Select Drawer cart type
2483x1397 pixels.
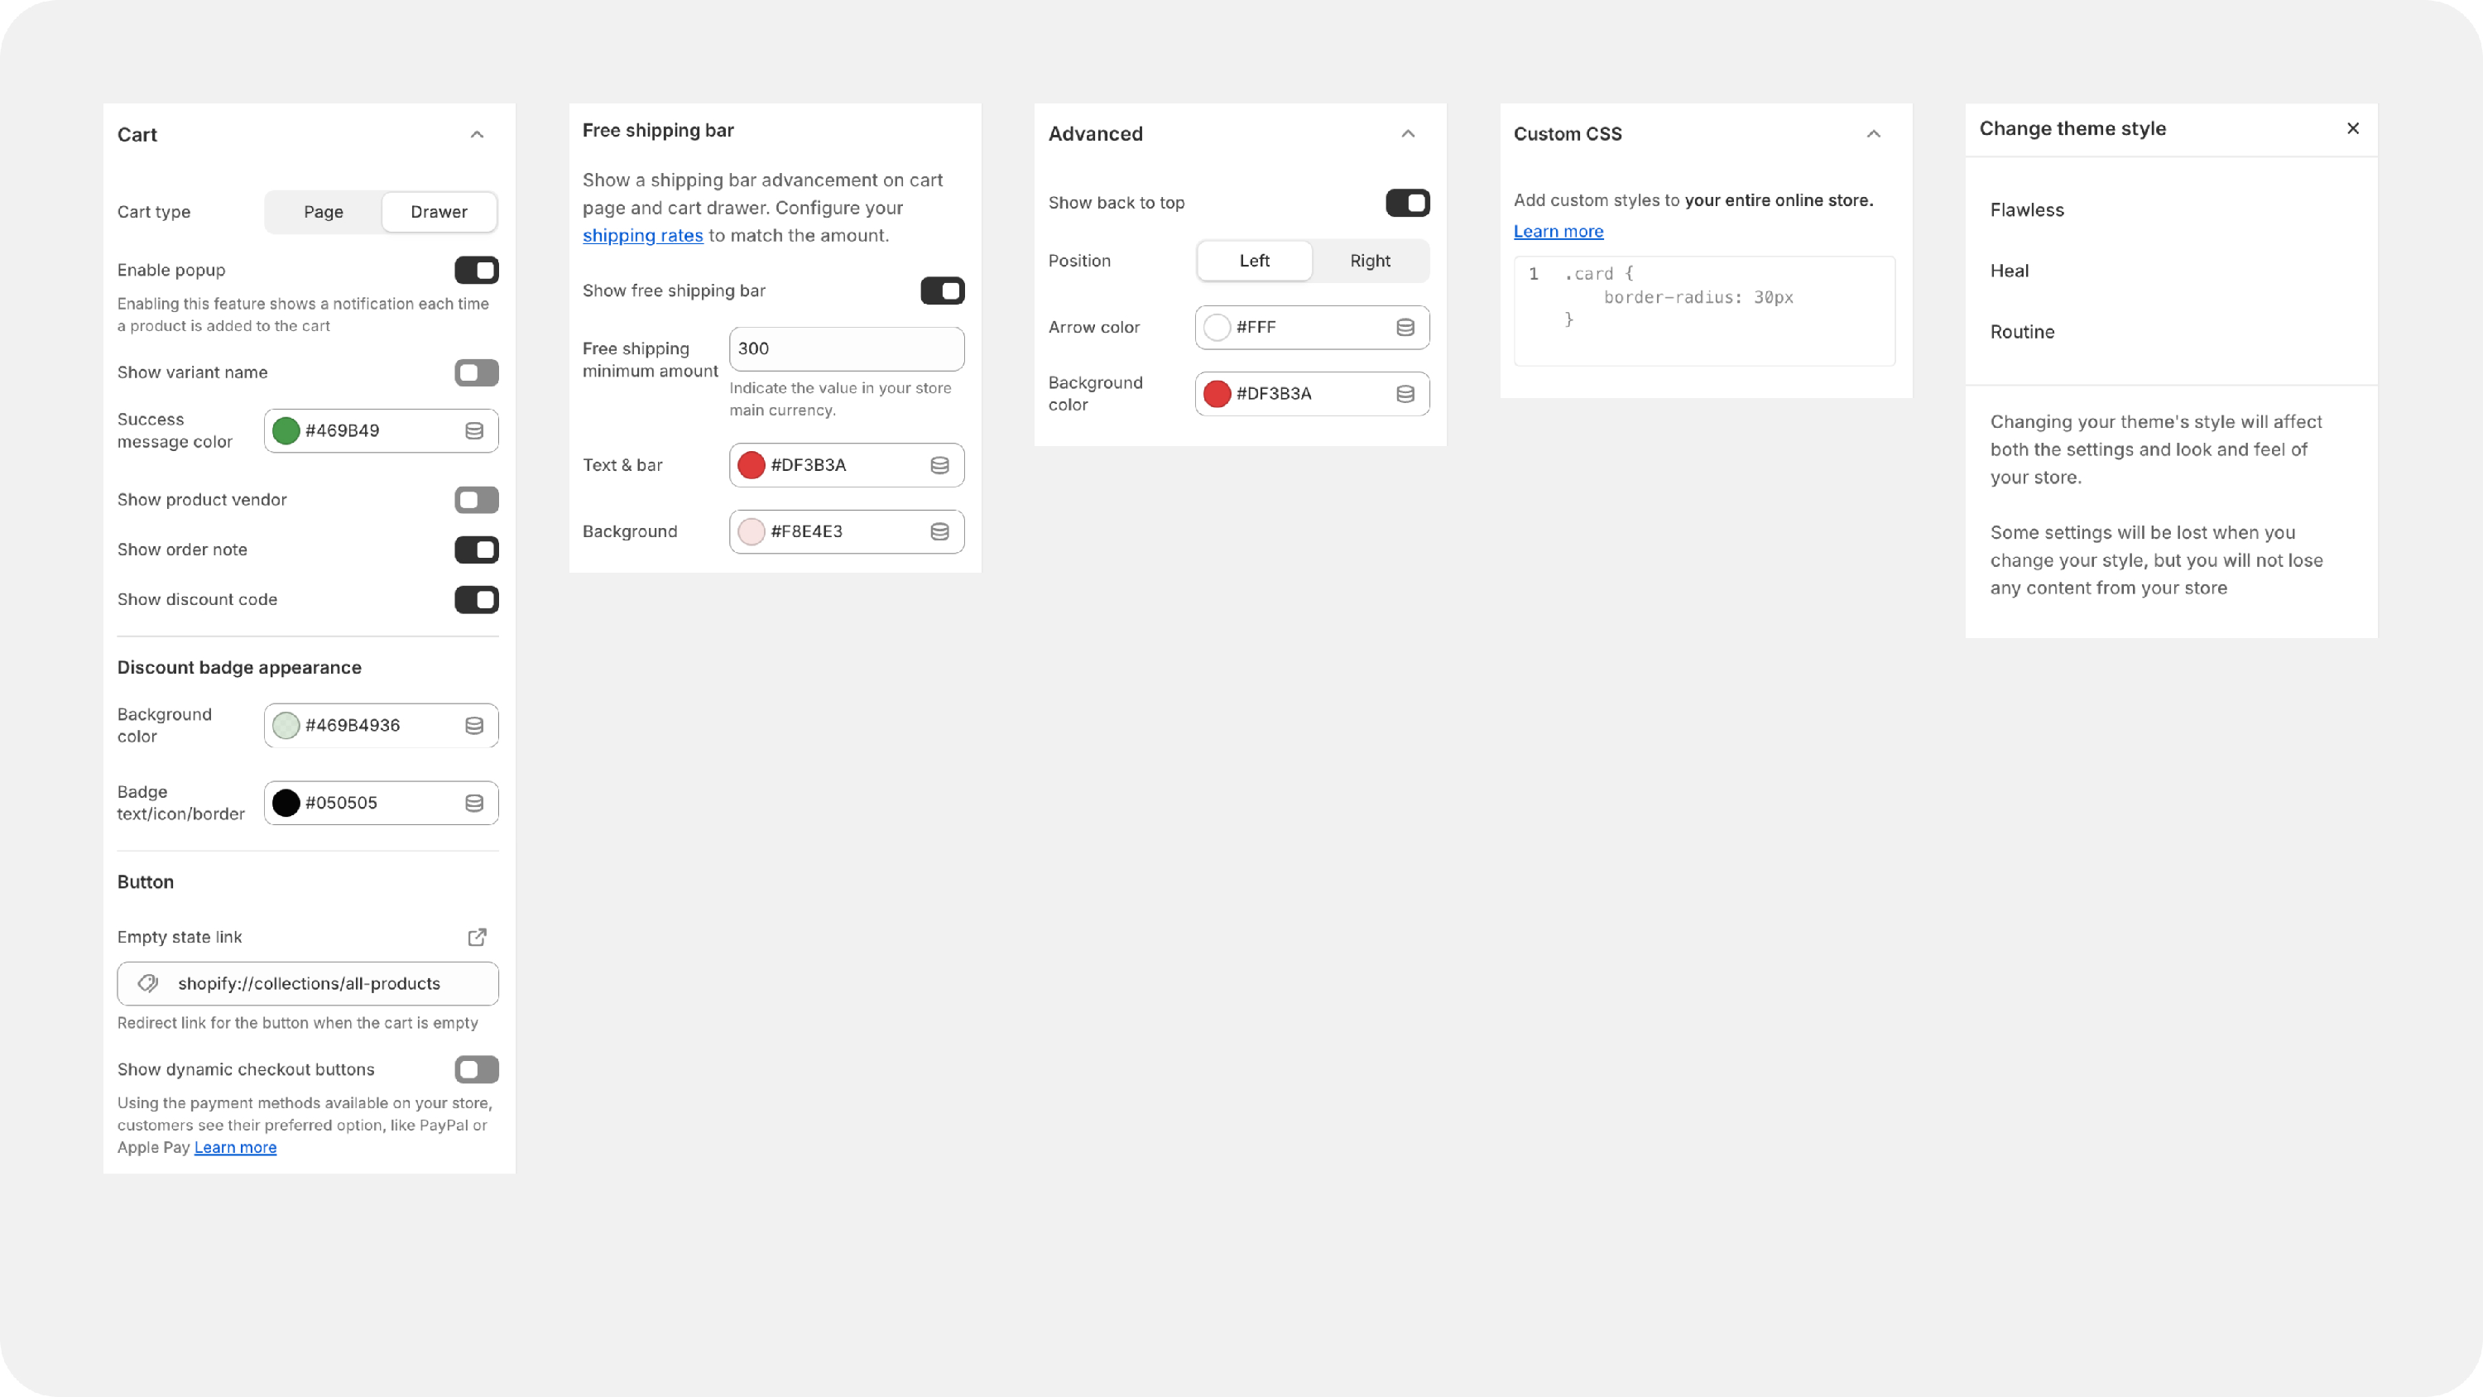pos(439,212)
